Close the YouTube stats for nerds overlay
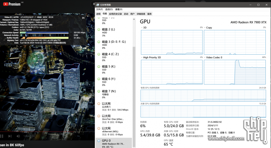 [83, 18]
